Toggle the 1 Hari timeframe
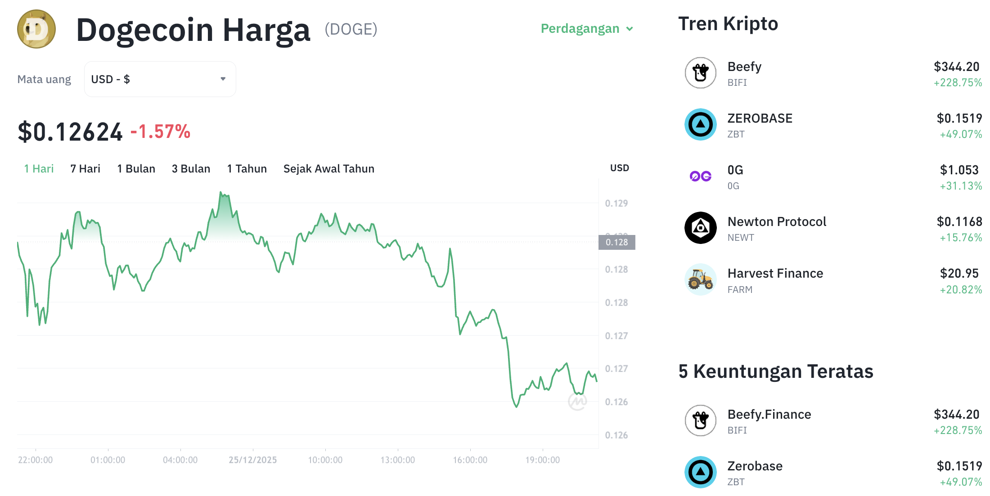Screen dimensions: 990x496 pos(38,168)
